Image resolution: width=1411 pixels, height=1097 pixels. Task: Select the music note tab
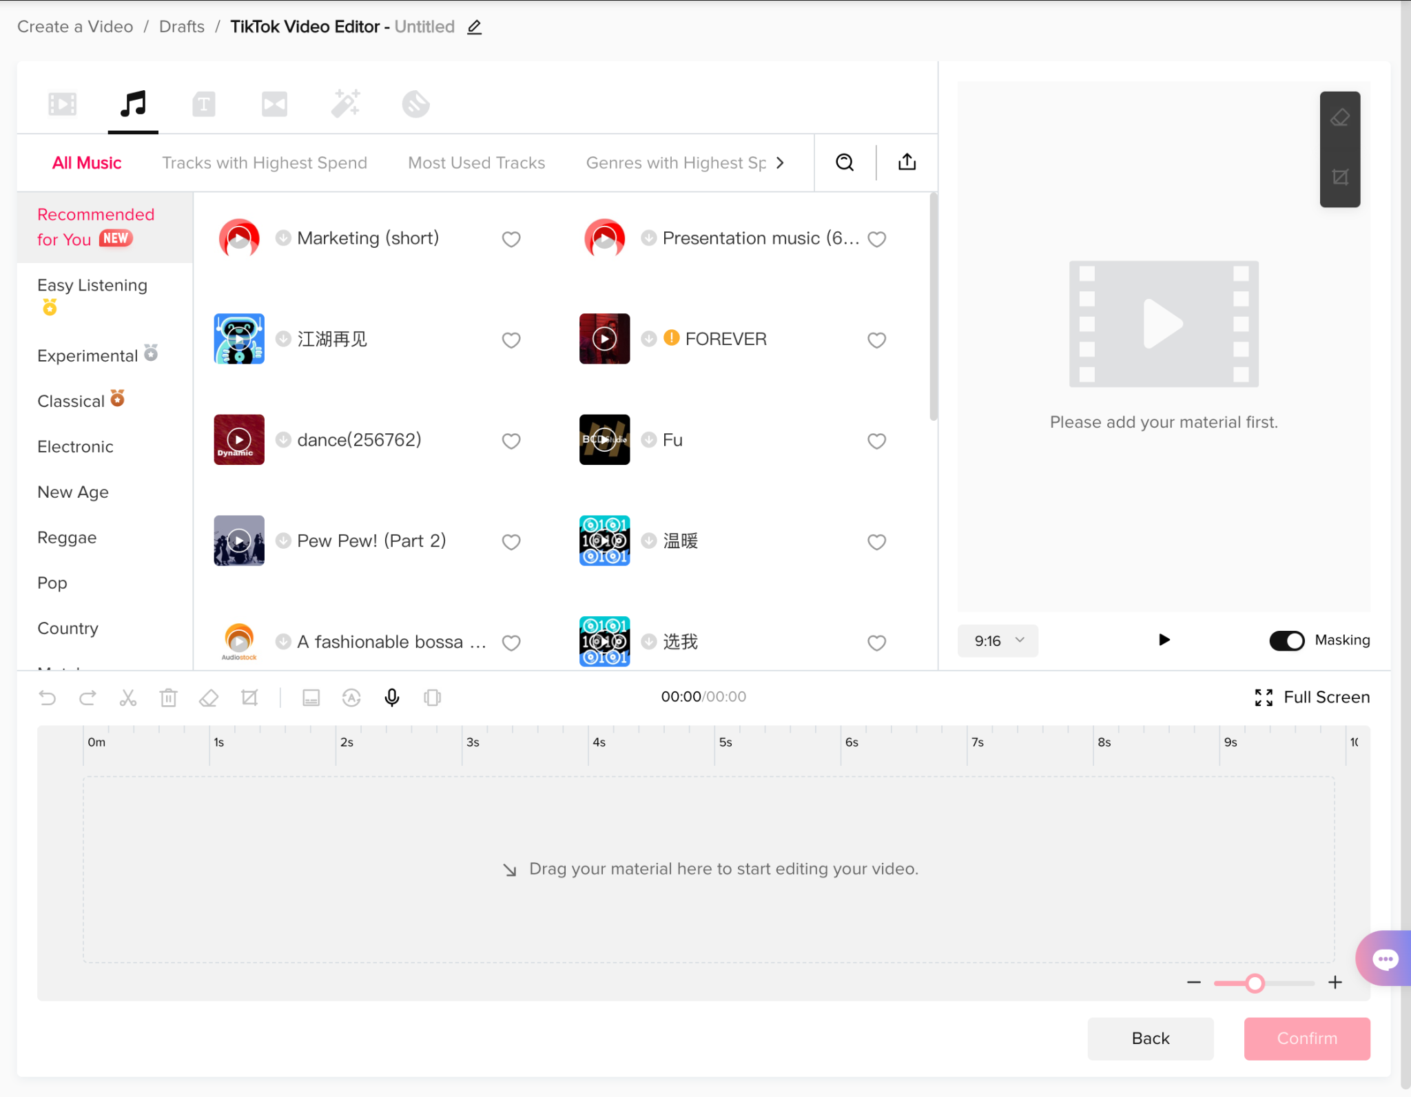133,104
